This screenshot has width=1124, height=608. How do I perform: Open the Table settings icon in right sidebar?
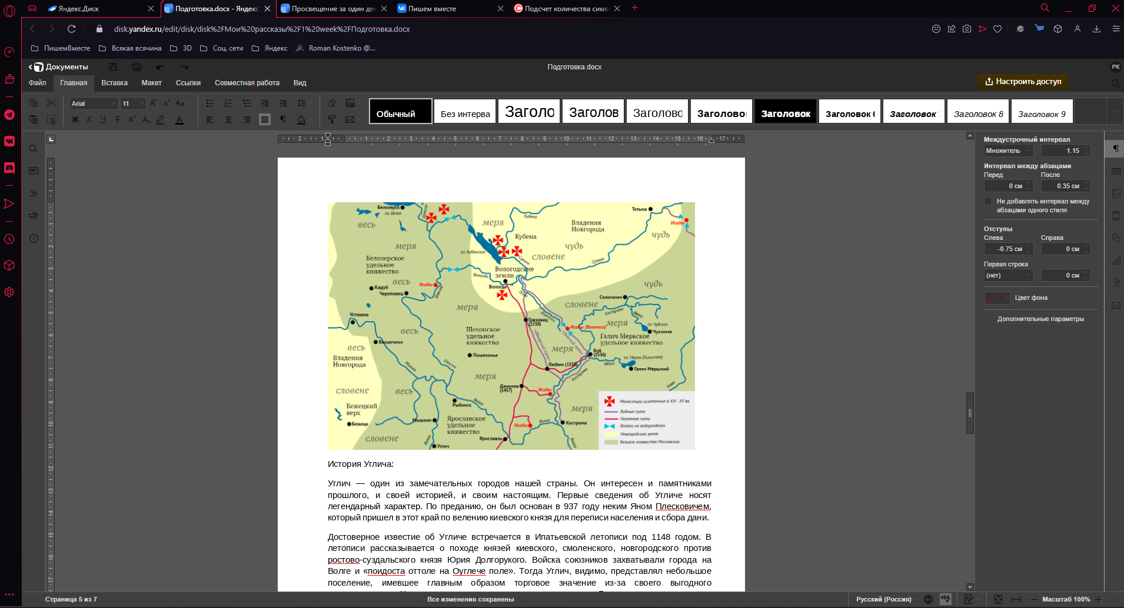[x=1116, y=171]
